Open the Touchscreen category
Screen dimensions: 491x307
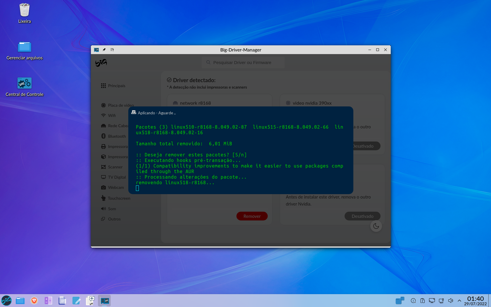pos(115,198)
